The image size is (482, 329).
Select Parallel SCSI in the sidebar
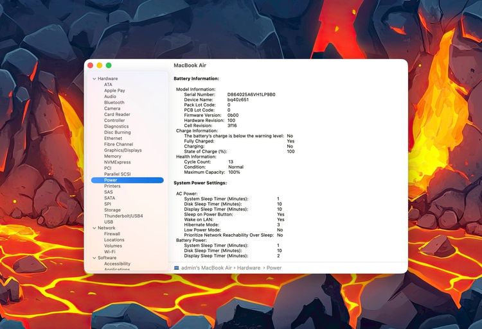point(118,174)
